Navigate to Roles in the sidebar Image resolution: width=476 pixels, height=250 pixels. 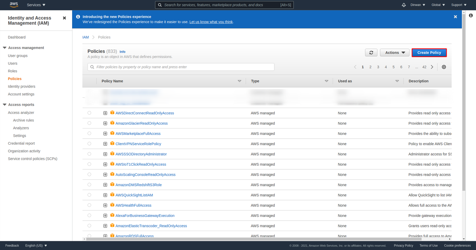(12, 71)
